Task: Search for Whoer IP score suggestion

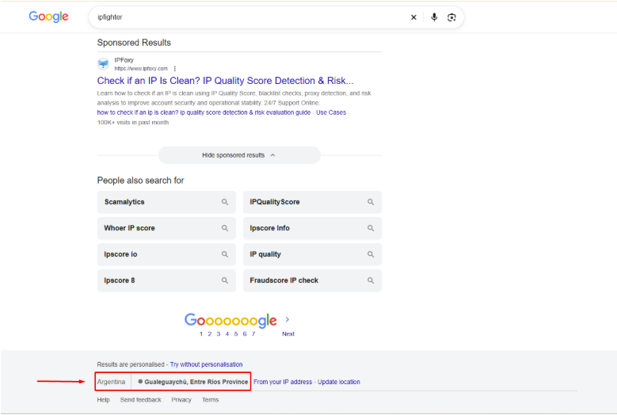Action: pos(166,228)
